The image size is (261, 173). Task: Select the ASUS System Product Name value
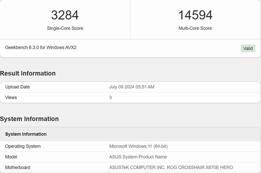tap(138, 157)
